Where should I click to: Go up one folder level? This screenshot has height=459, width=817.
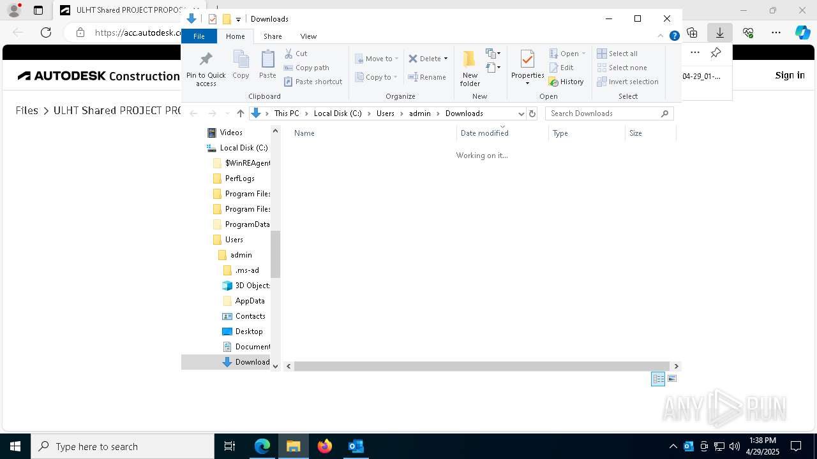(240, 113)
